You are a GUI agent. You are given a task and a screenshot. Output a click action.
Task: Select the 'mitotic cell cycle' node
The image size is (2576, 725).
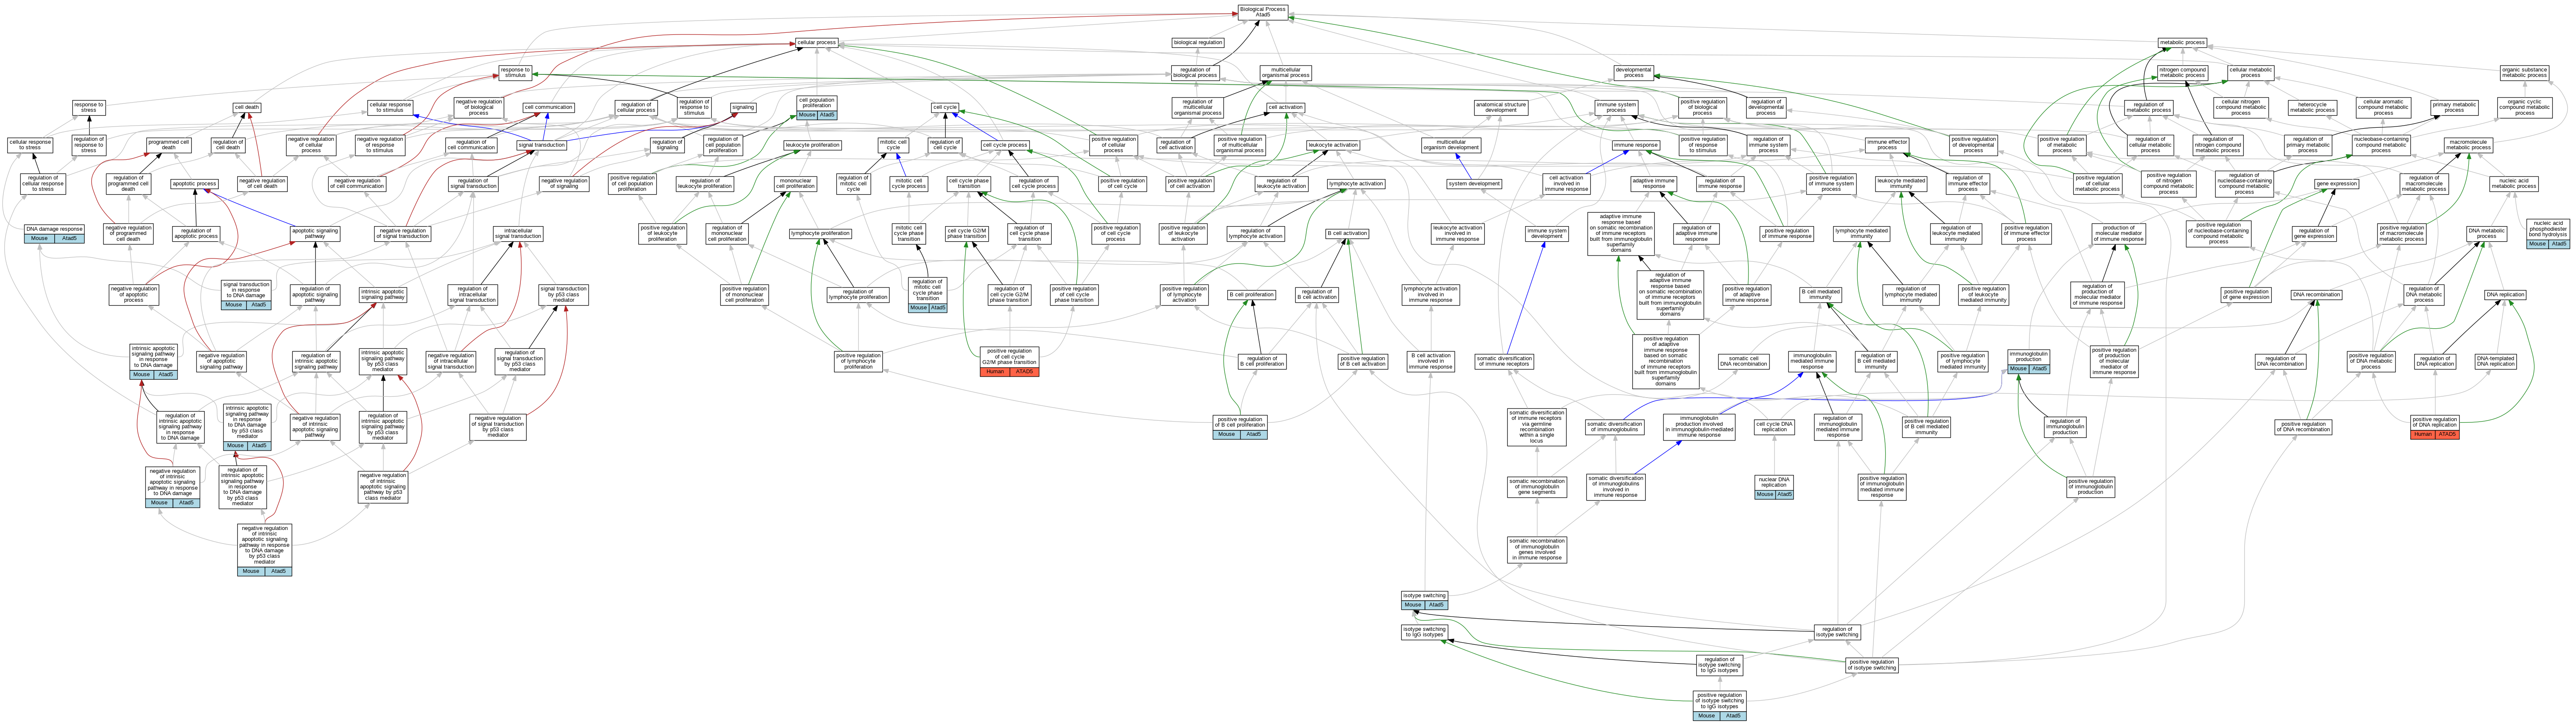893,145
